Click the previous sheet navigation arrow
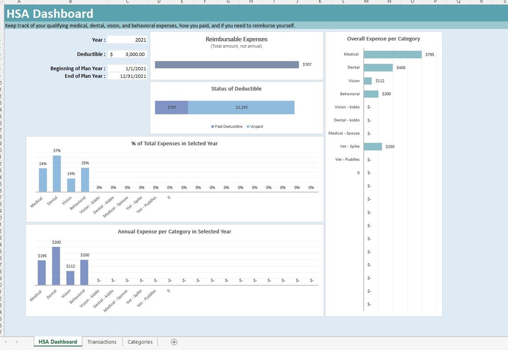Viewport: 508px width, 350px height. (x=5, y=342)
